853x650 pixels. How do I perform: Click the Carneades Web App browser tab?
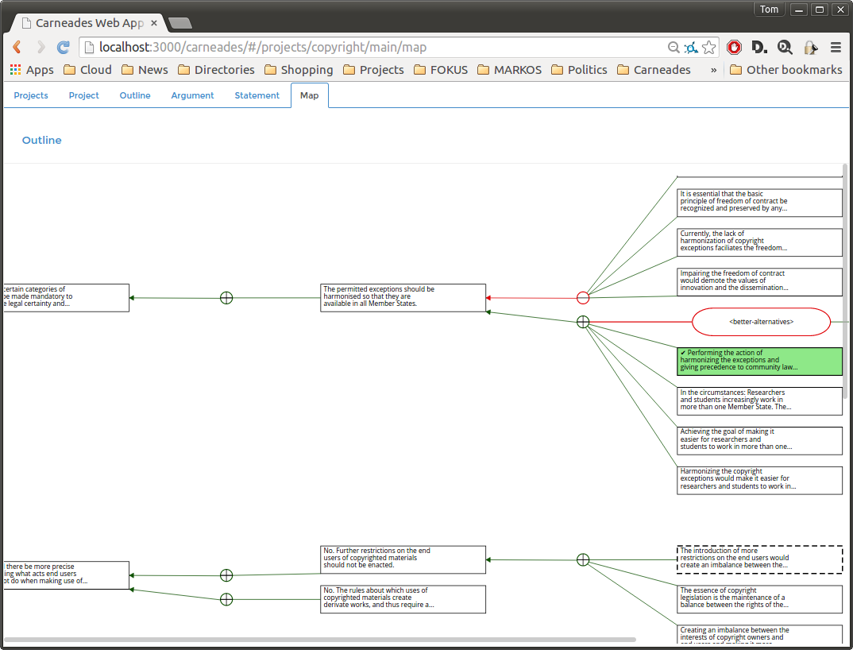pyautogui.click(x=90, y=23)
